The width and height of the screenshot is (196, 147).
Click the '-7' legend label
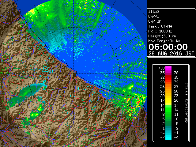(162, 138)
